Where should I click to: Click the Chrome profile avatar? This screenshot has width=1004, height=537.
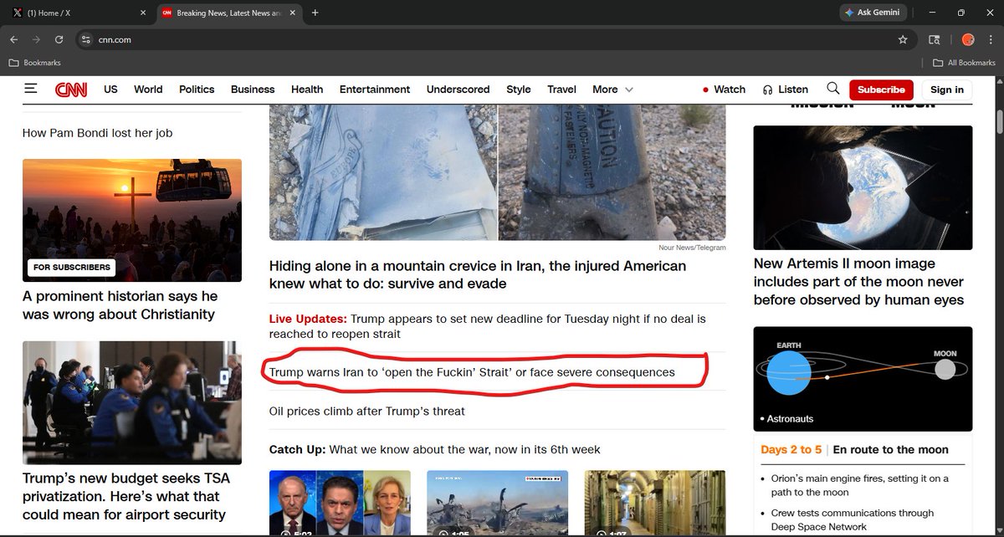point(968,39)
